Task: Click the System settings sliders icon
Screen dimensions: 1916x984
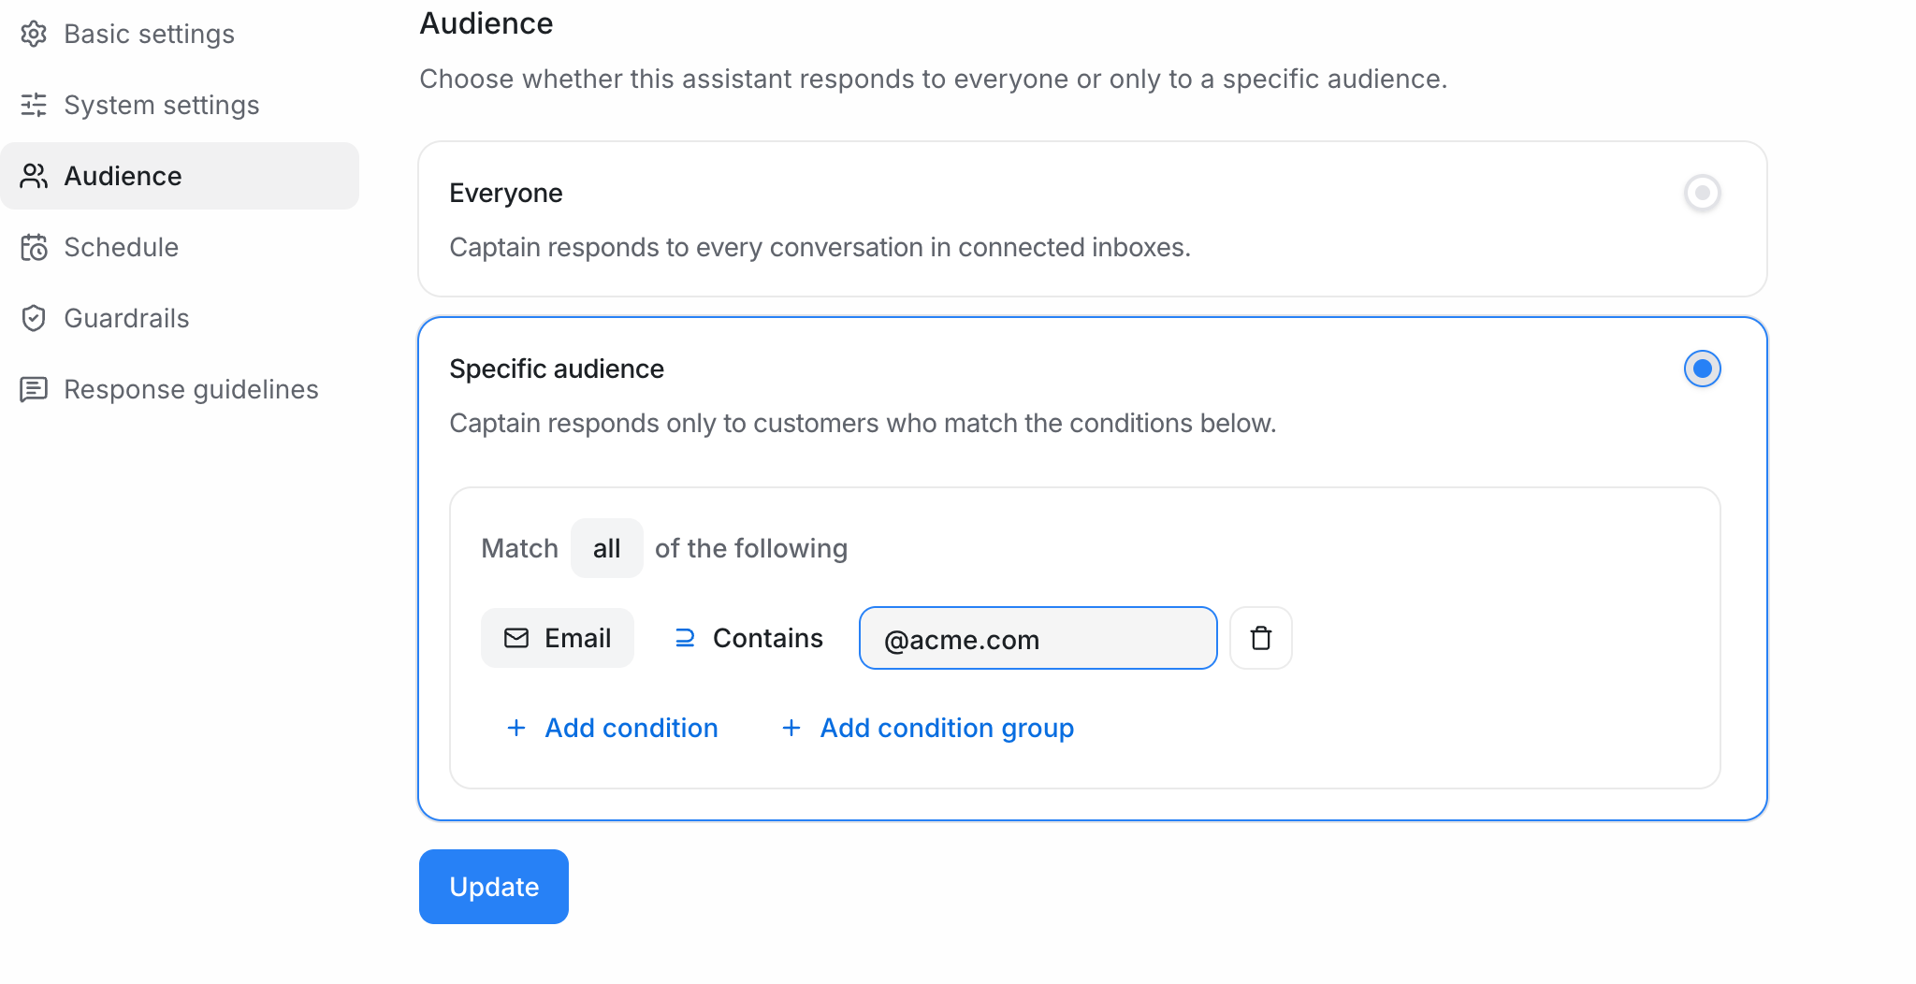Action: point(34,105)
